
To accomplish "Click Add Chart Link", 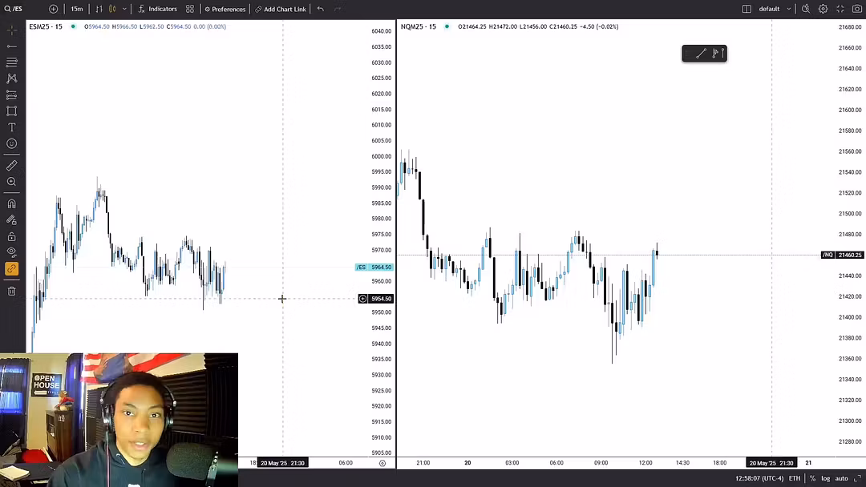I will pos(281,9).
